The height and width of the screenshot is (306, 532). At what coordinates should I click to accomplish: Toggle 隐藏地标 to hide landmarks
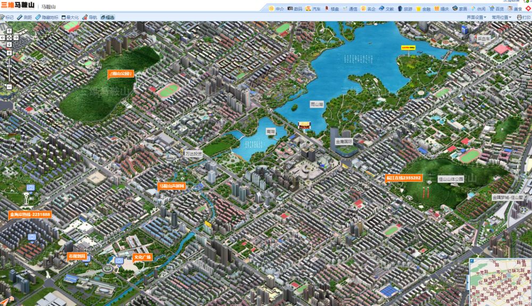point(47,18)
